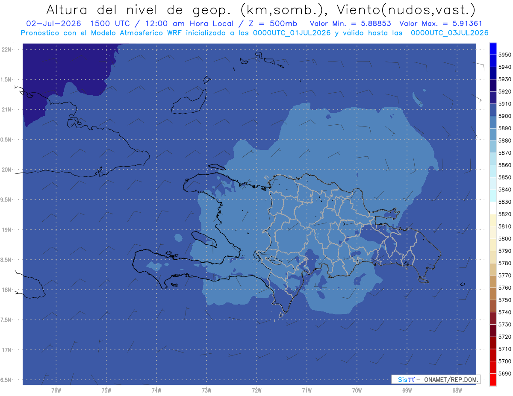Click the '5920' colorbar value
The height and width of the screenshot is (396, 513).
click(x=505, y=91)
